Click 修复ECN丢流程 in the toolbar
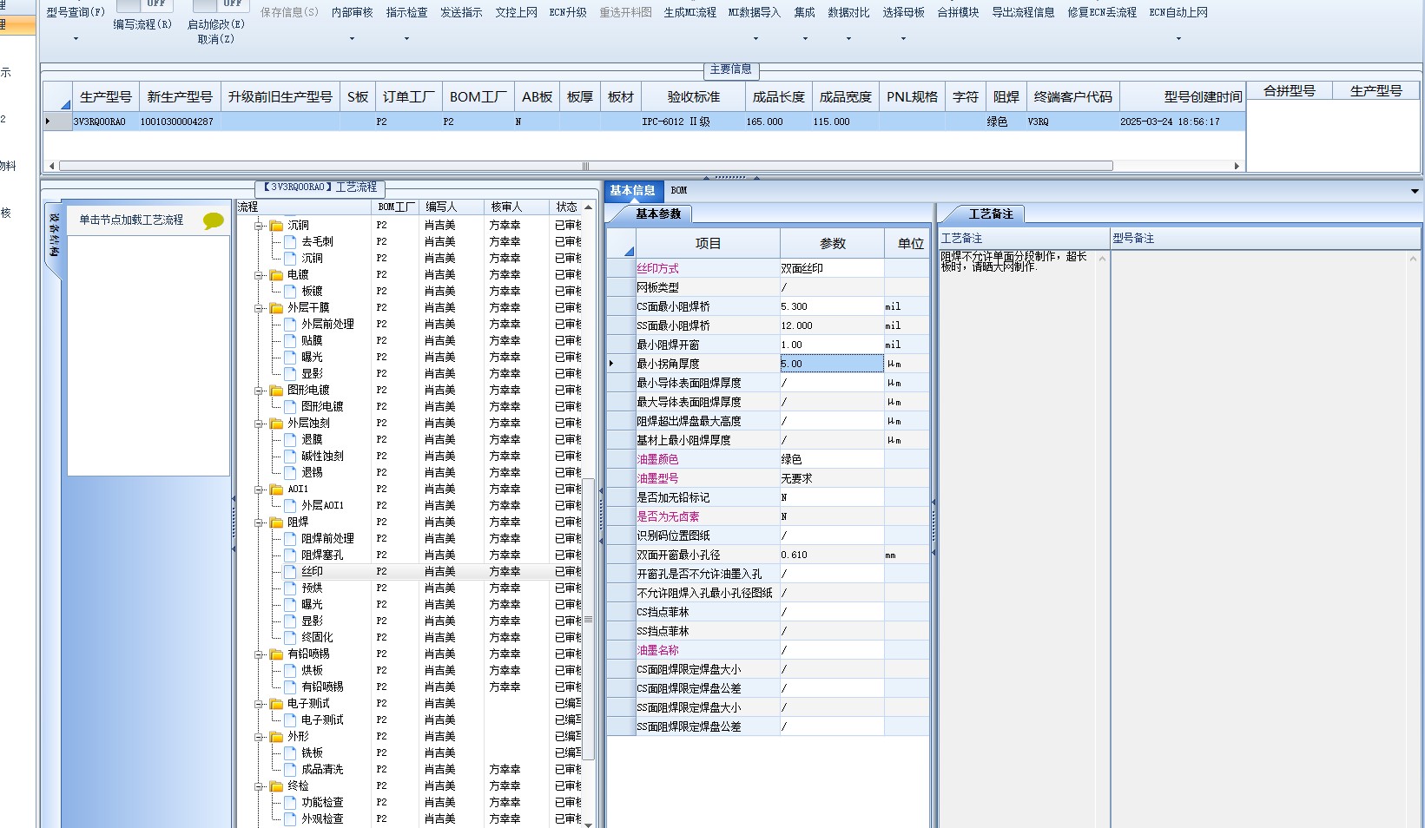 pyautogui.click(x=1102, y=13)
